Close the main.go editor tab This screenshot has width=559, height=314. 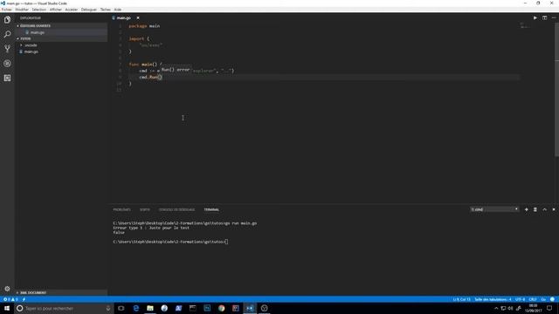click(138, 17)
